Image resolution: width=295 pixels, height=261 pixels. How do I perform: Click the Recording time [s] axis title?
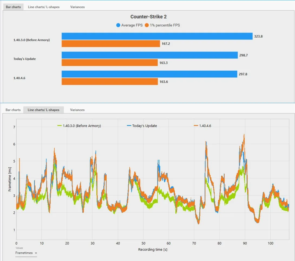click(153, 250)
